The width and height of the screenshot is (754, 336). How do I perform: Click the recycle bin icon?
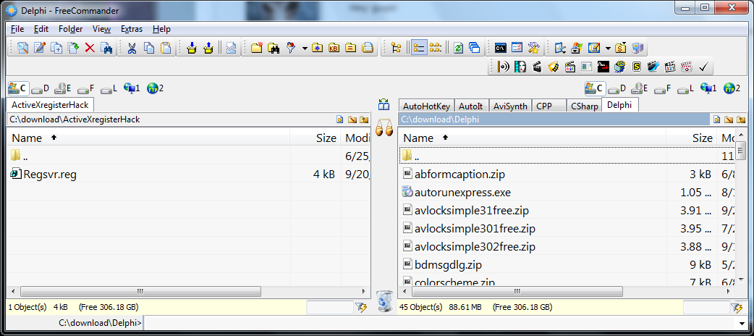384,301
